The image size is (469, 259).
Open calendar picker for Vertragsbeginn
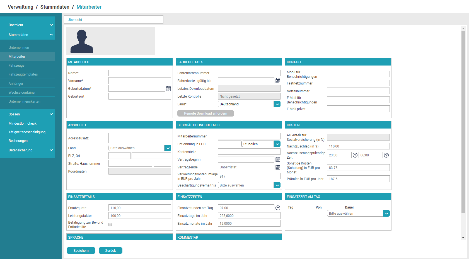coord(278,159)
